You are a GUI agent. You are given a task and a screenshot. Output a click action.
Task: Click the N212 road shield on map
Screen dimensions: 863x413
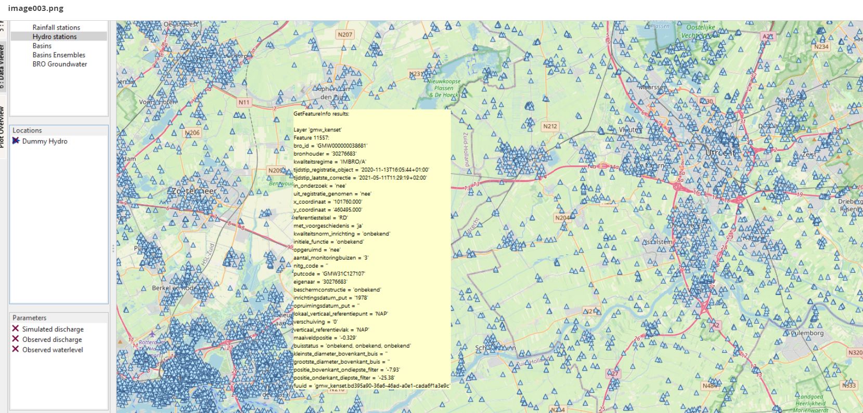550,126
